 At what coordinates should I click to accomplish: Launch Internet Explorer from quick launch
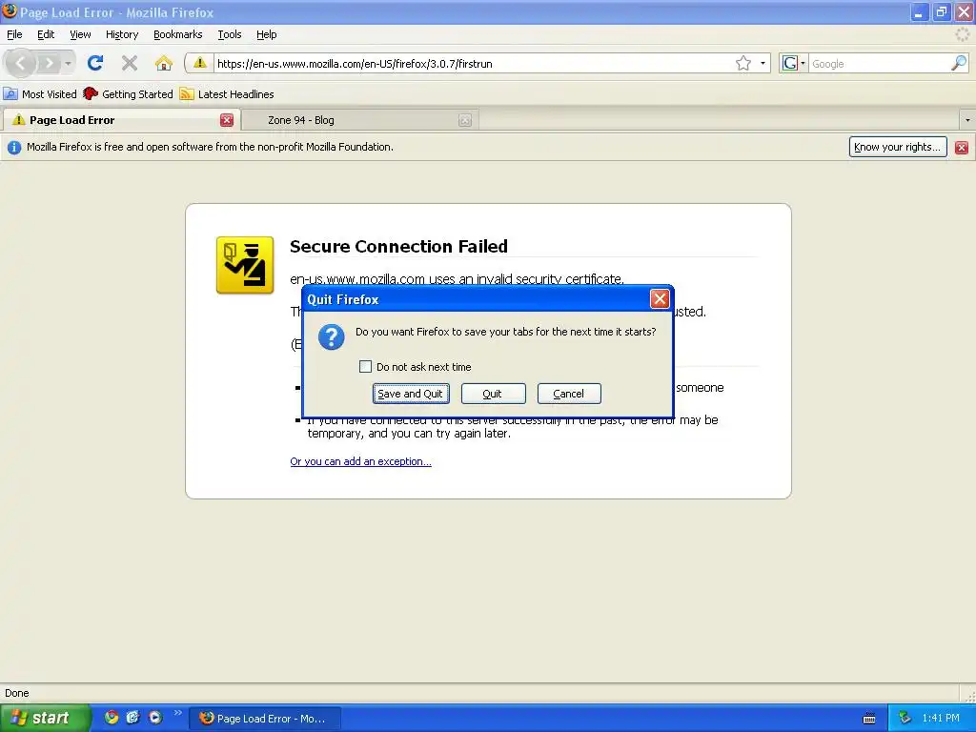[133, 718]
